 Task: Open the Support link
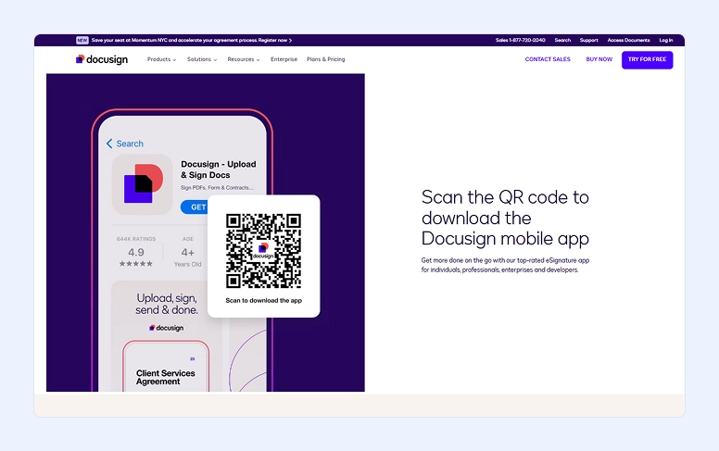coord(588,41)
